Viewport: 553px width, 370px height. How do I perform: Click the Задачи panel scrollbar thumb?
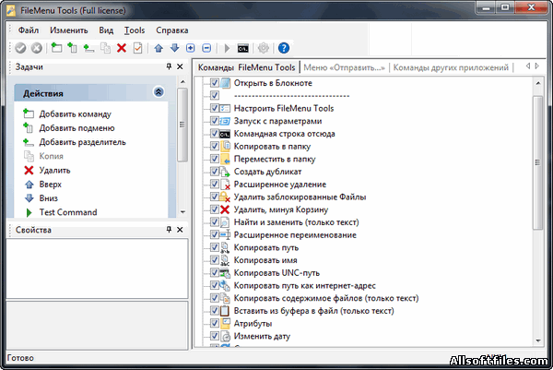click(182, 125)
